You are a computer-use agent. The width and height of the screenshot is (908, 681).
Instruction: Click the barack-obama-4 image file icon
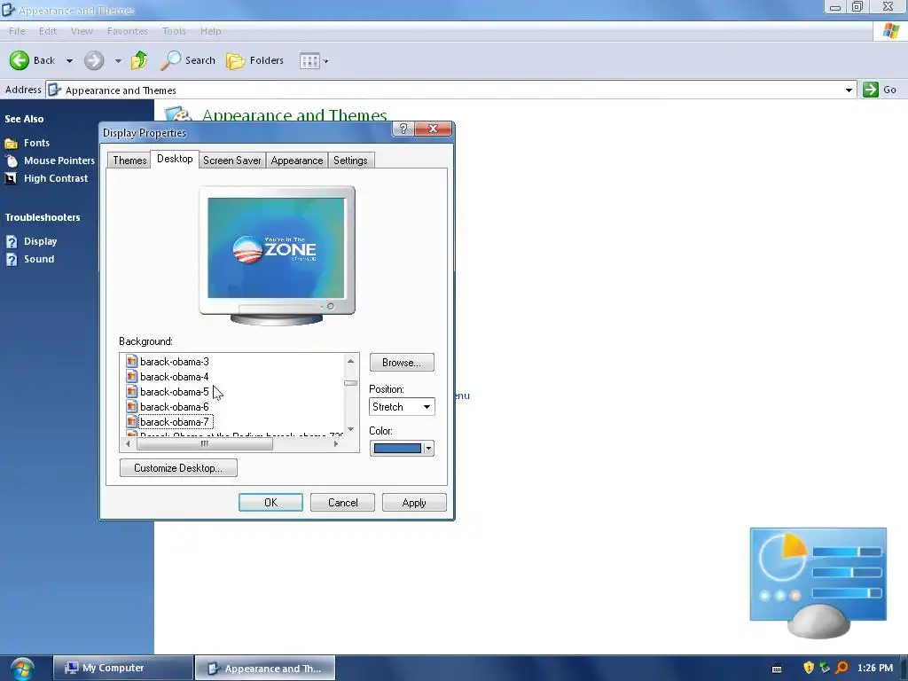tap(132, 376)
